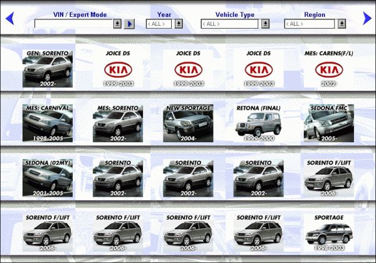Open the MES: CARNIVAL 1998-2005 catalog

(48, 123)
